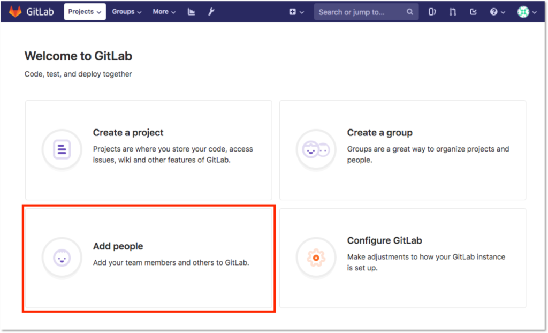
Task: Click the Create a project document icon
Action: 62,149
